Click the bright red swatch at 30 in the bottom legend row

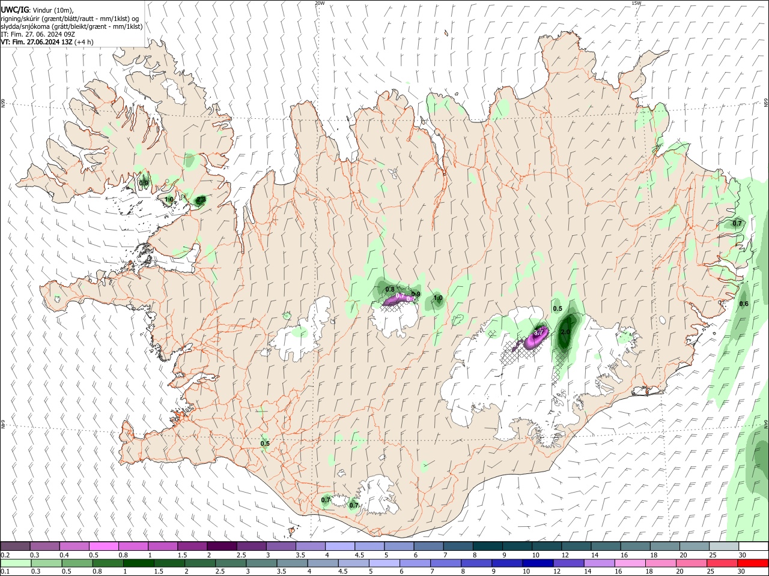tap(752, 563)
